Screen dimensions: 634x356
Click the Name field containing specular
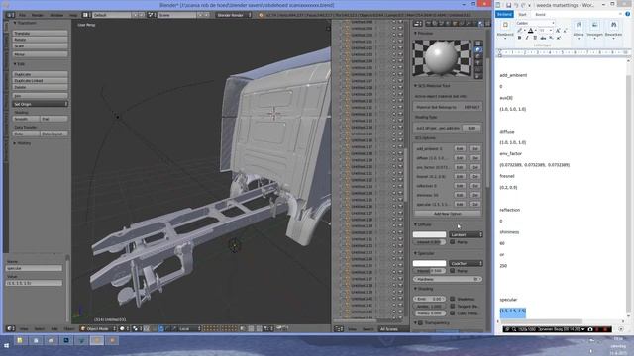pos(34,268)
